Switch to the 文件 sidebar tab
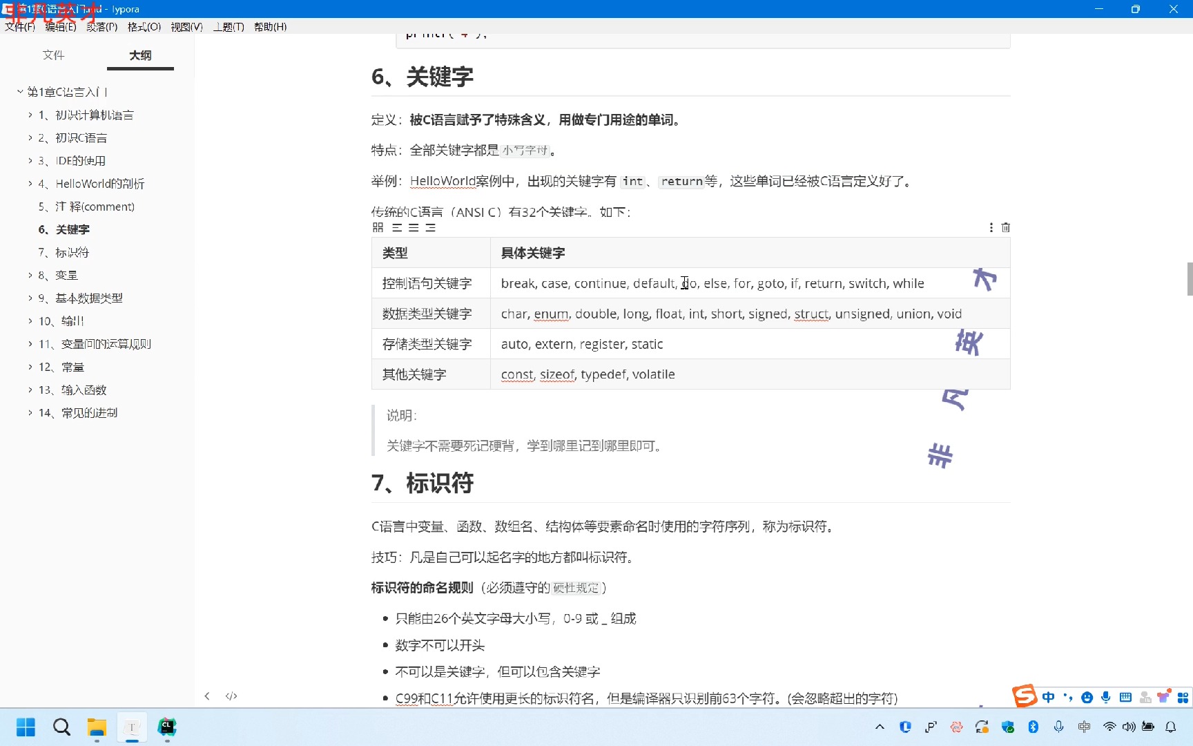The image size is (1193, 746). click(x=54, y=55)
